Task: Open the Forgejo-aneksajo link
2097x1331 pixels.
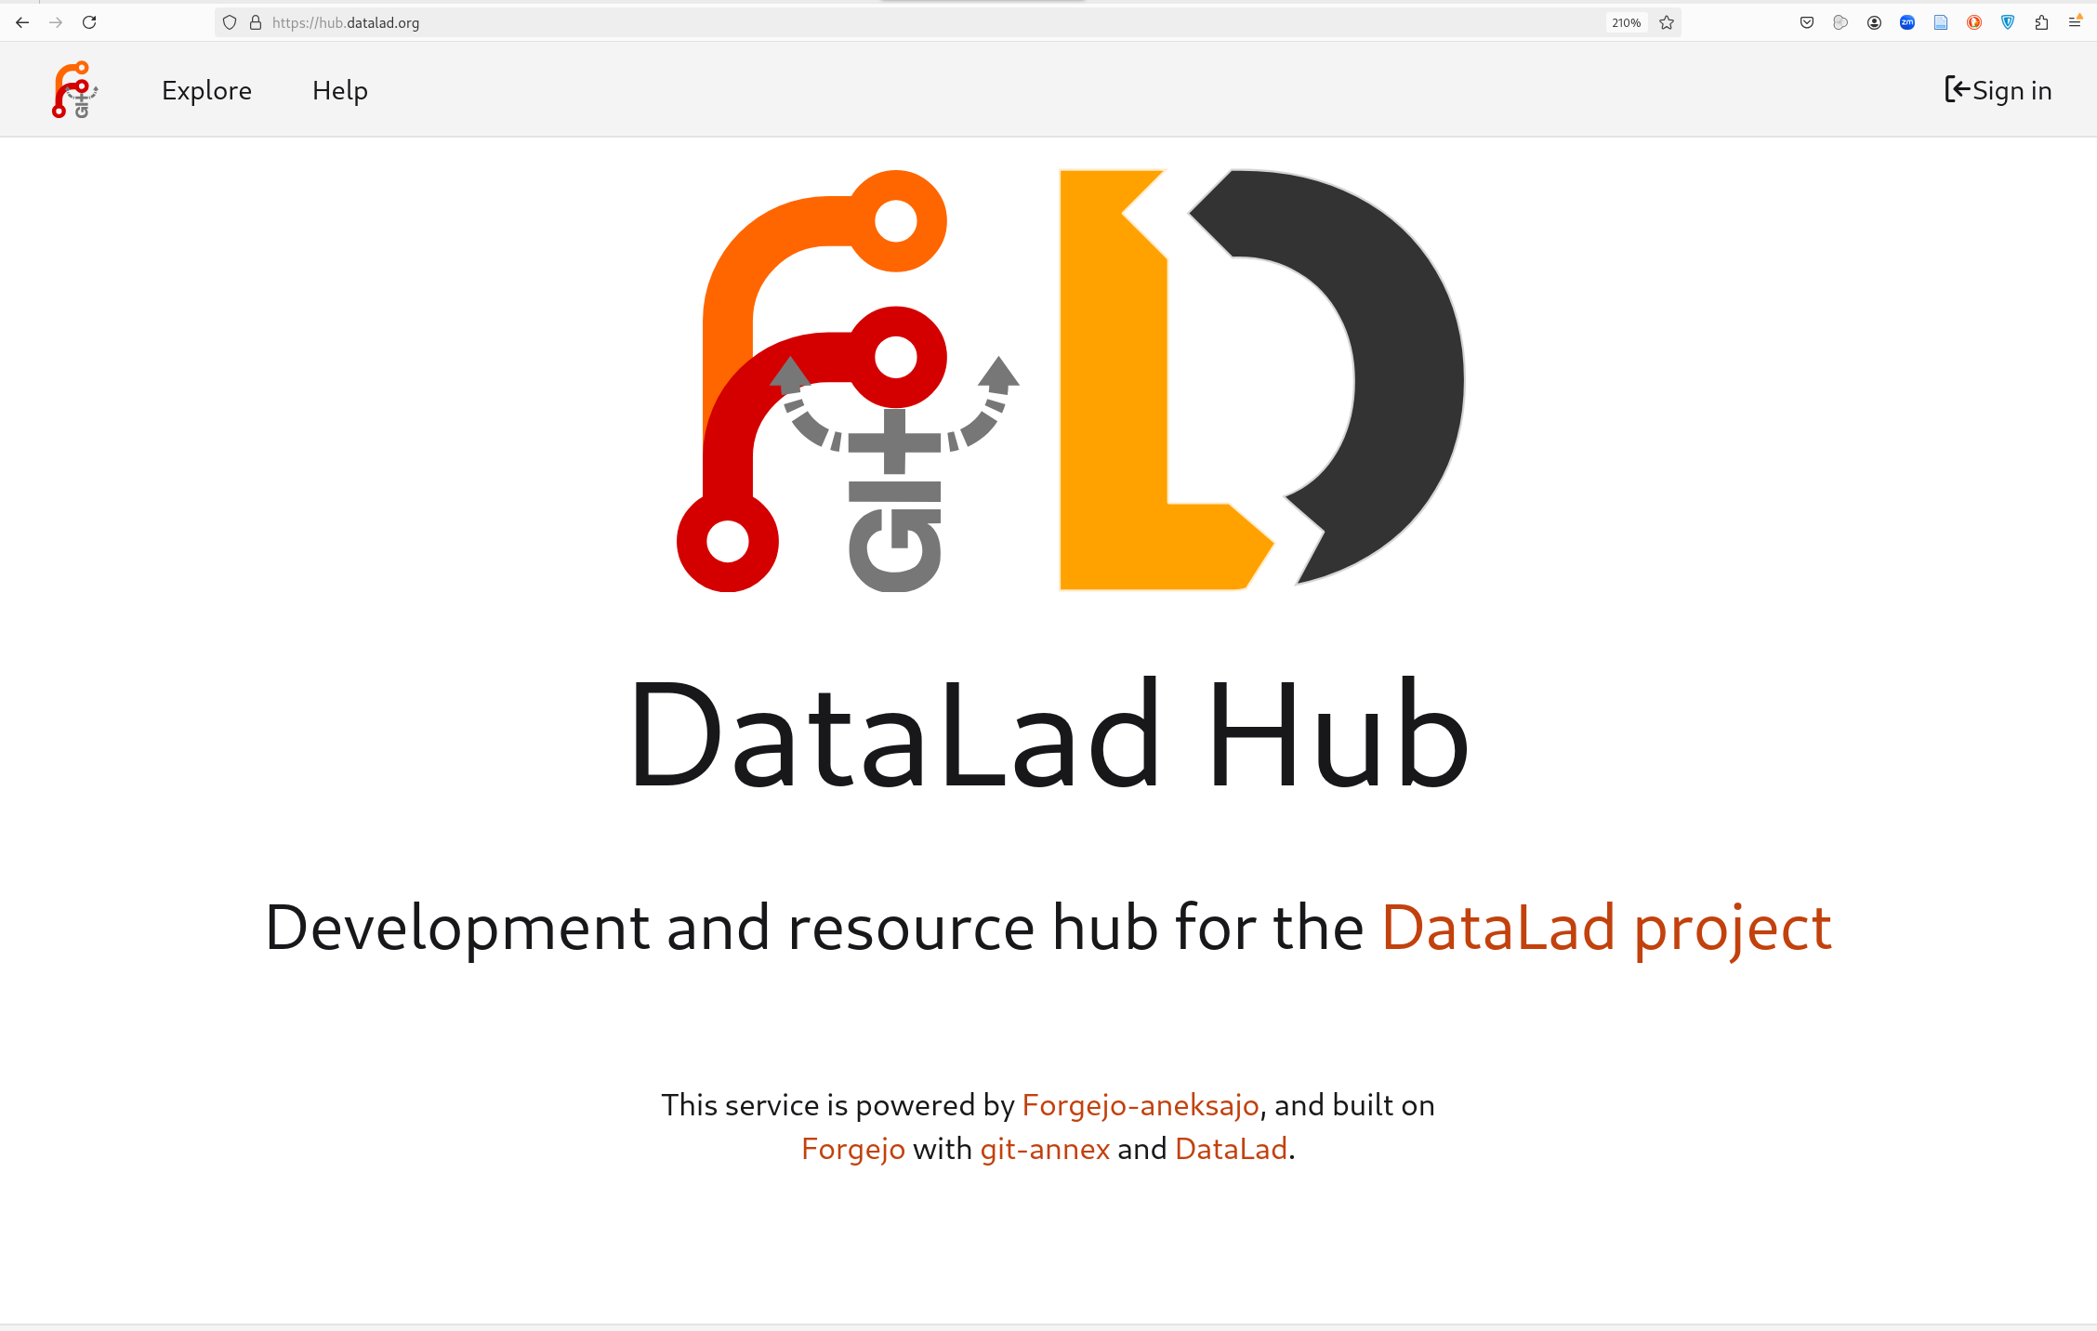Action: coord(1140,1105)
